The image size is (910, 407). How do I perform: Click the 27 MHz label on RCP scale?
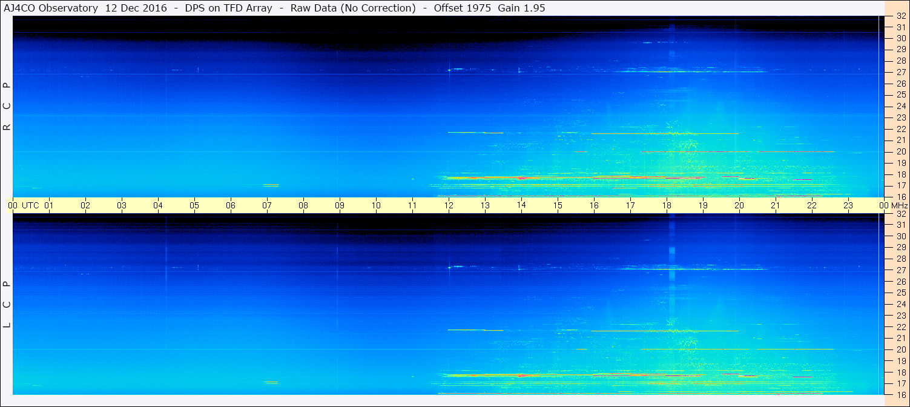pos(901,72)
